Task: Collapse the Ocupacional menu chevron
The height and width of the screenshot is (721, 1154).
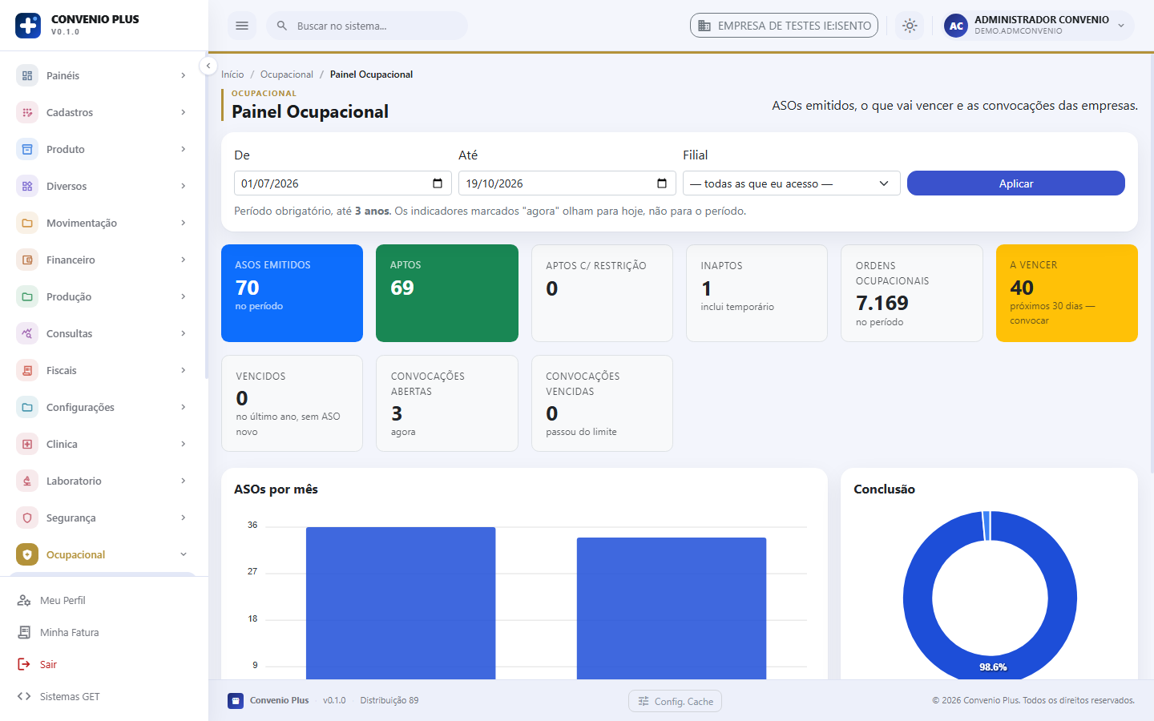Action: tap(184, 554)
